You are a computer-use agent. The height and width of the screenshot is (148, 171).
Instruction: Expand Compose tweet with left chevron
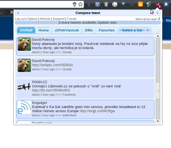18,13
